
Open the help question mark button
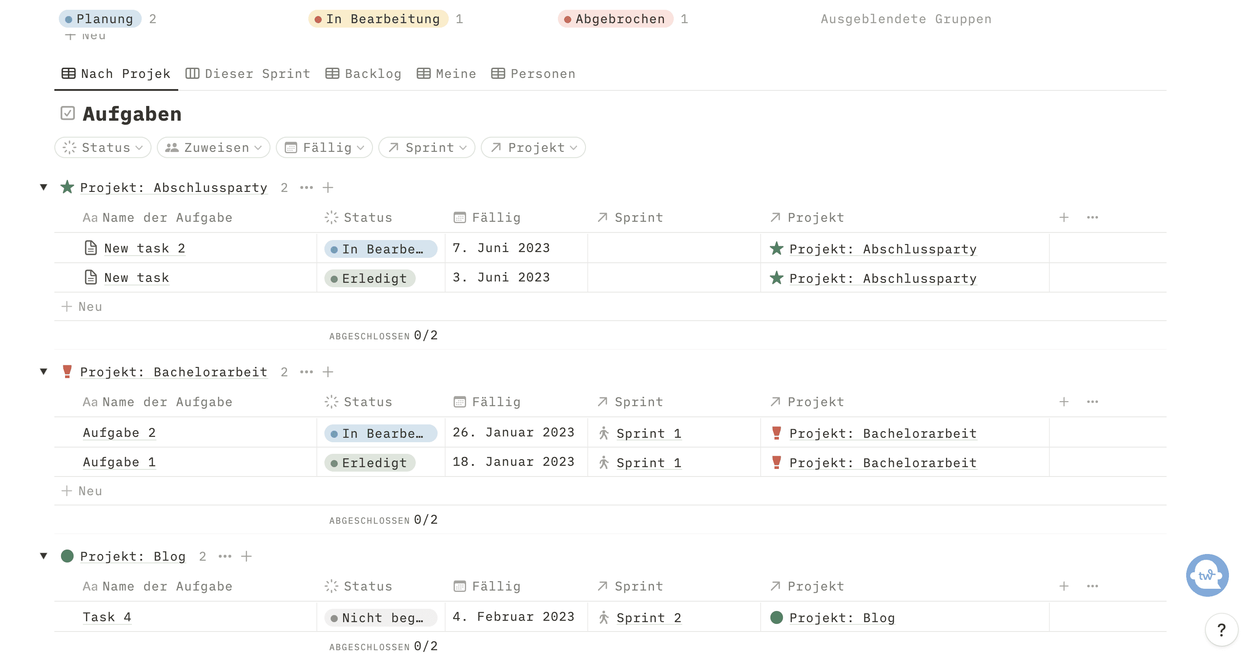1221,630
